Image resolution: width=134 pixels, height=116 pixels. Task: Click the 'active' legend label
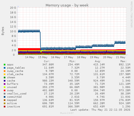pos(12,103)
